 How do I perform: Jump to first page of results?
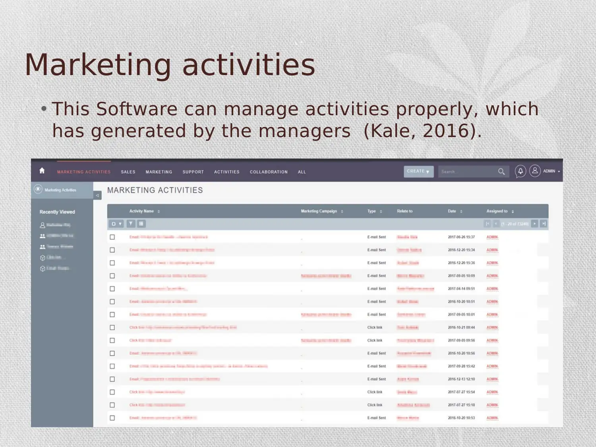click(x=488, y=224)
